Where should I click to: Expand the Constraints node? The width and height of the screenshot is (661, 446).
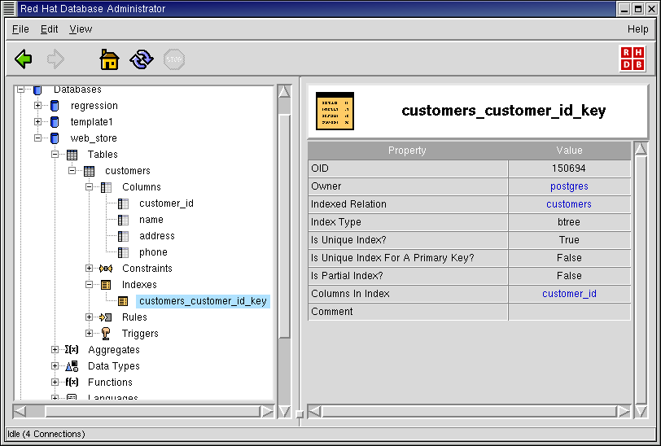click(89, 268)
